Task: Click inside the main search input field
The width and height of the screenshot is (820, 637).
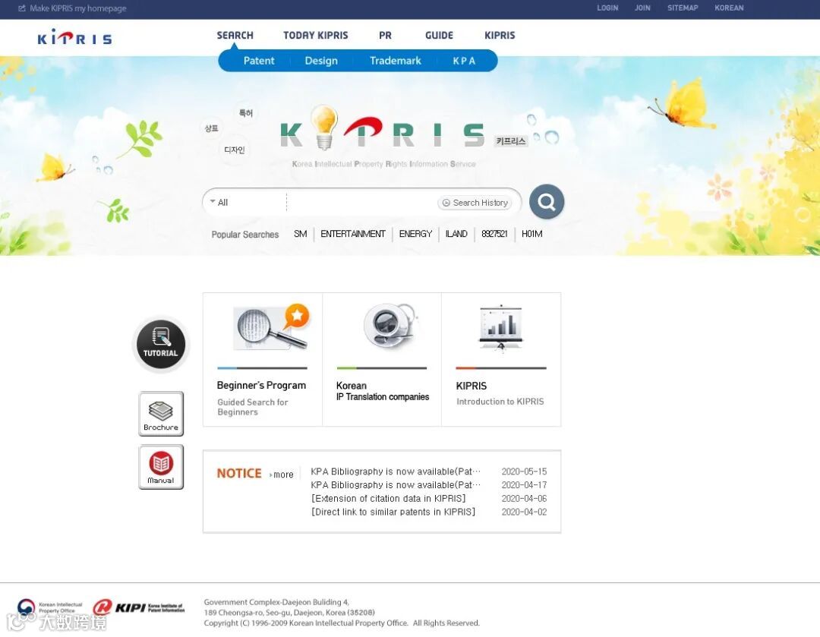Action: [x=362, y=203]
